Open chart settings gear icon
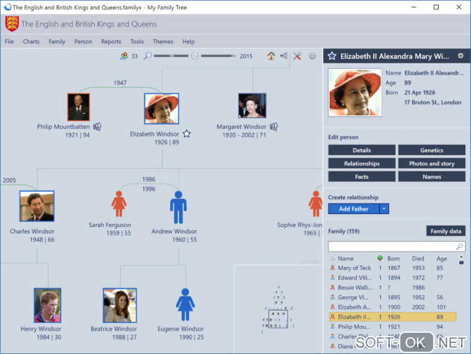 click(313, 56)
